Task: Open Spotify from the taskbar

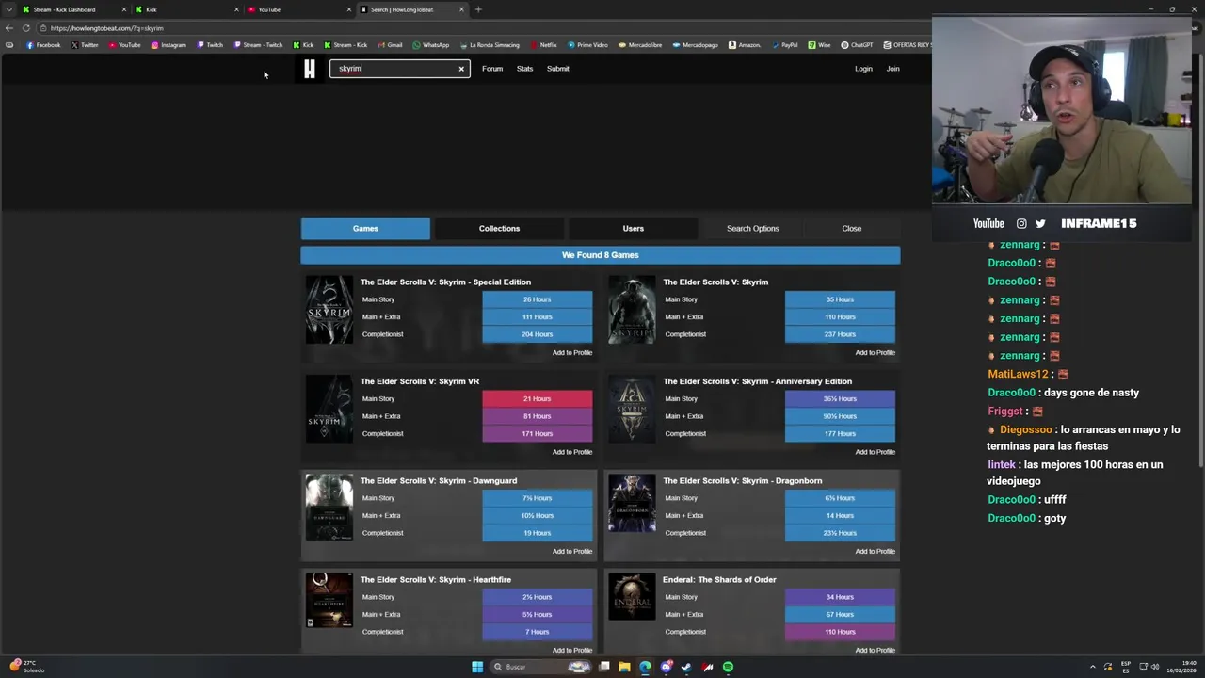Action: tap(728, 667)
